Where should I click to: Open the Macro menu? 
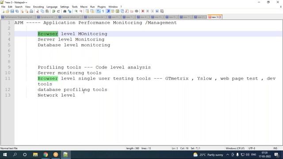84,7
